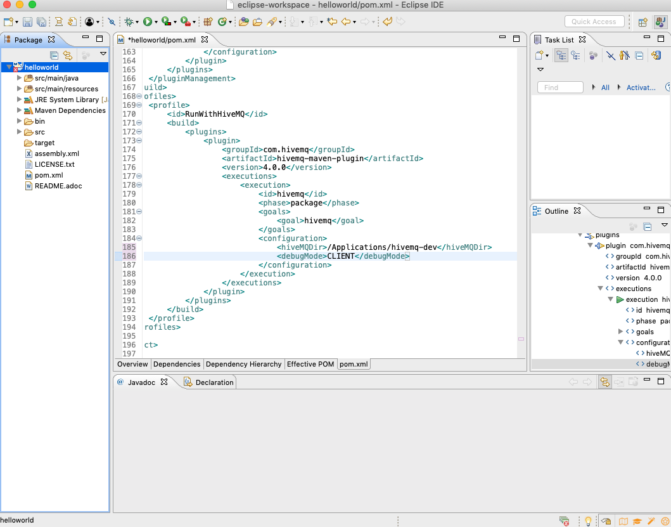The height and width of the screenshot is (527, 671).
Task: Select README.adoc in Package Explorer
Action: tap(58, 186)
